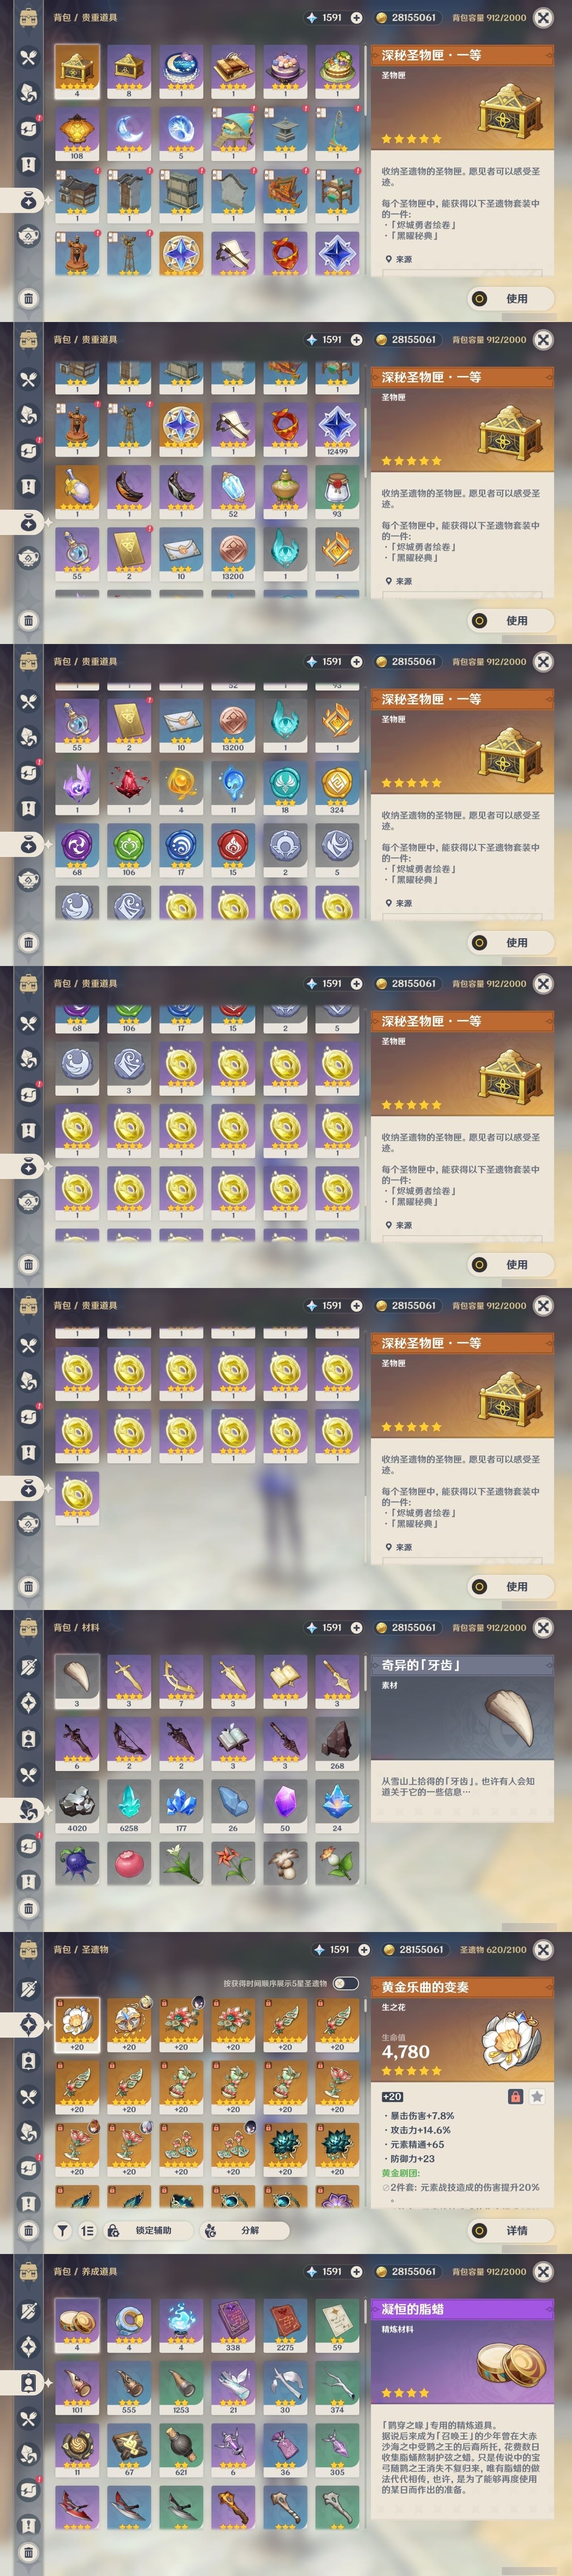Open the artifact sort order list icon
This screenshot has height=2576, width=572.
click(x=88, y=2230)
